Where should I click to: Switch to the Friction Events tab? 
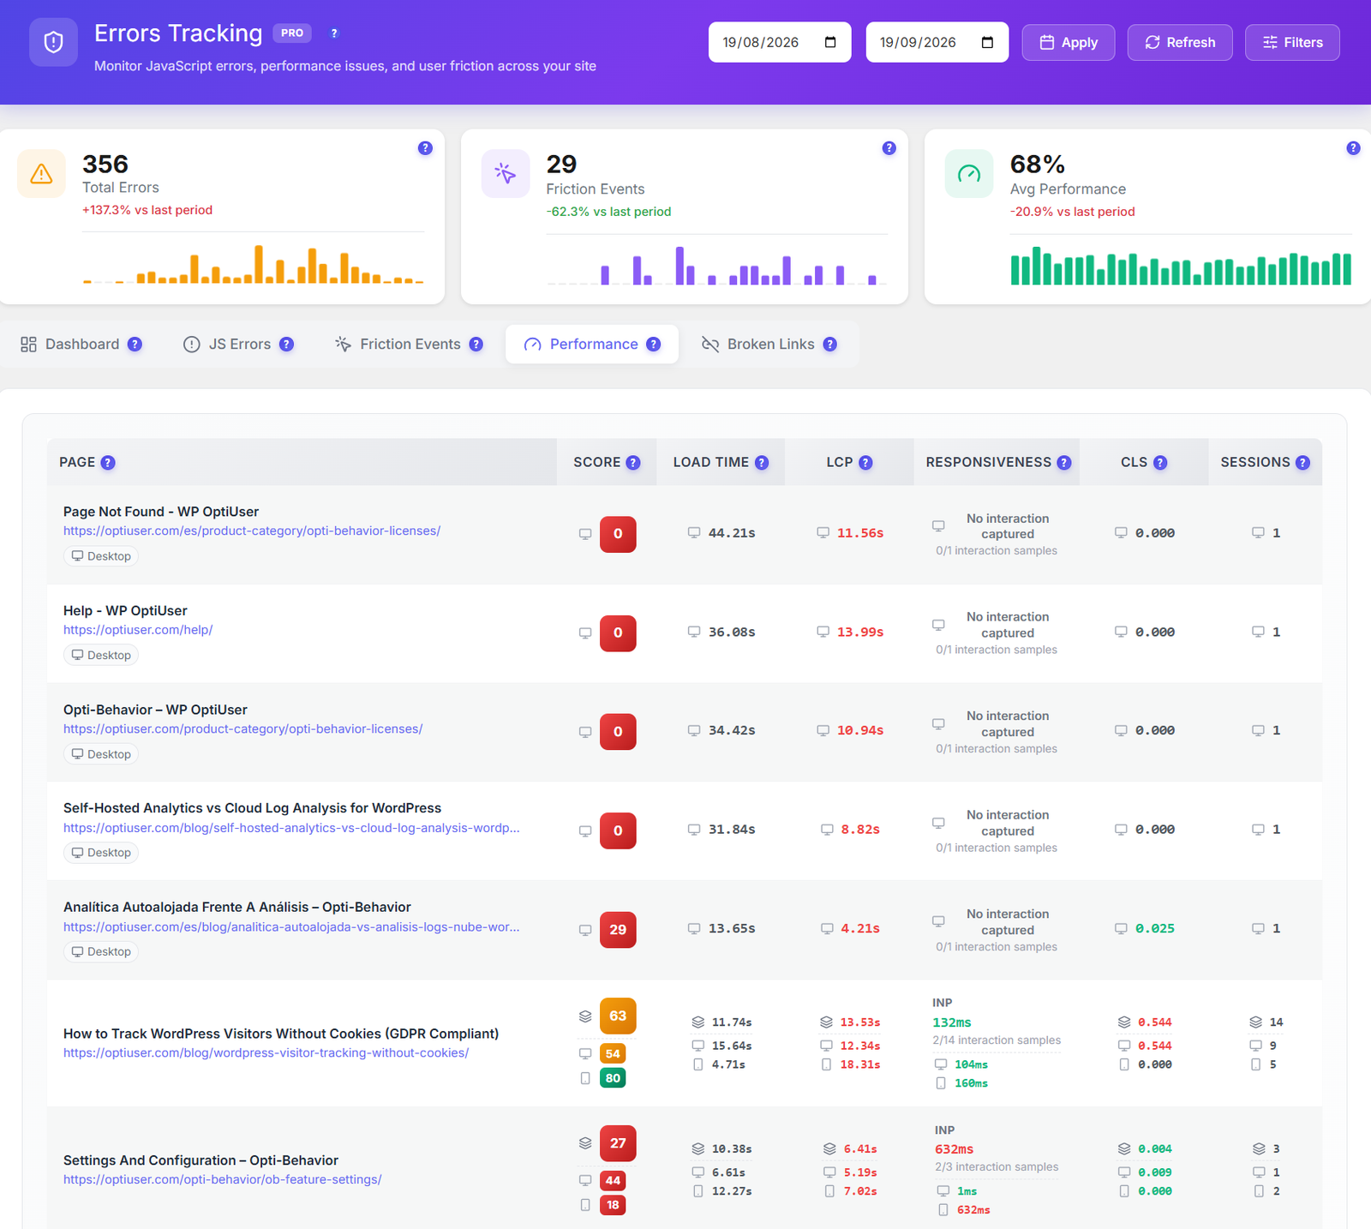pos(410,345)
